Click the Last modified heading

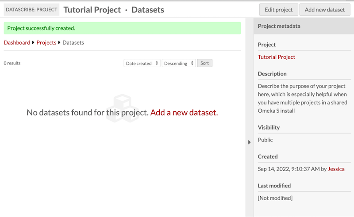274,186
